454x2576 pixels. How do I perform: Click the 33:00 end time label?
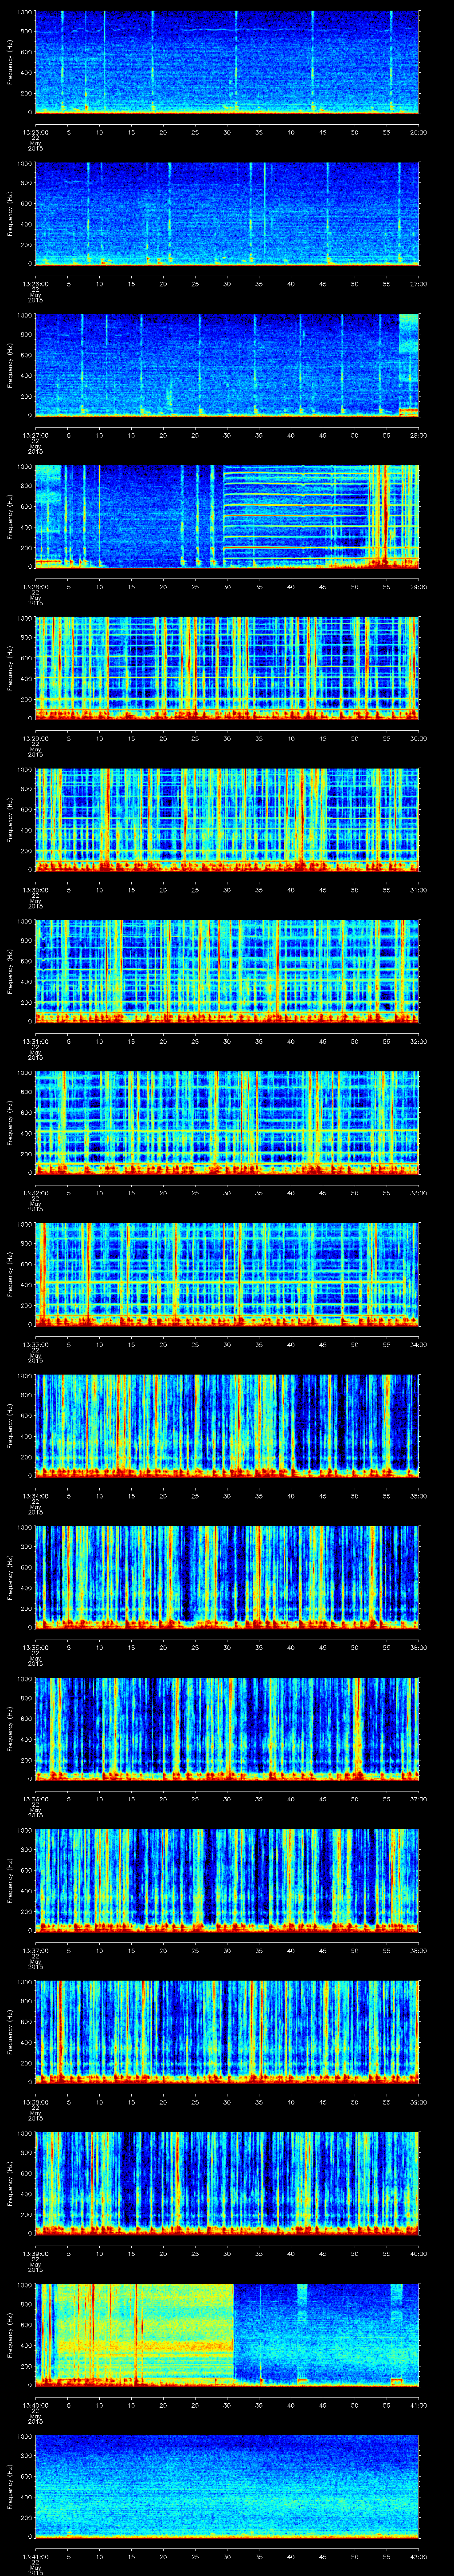pyautogui.click(x=419, y=1193)
